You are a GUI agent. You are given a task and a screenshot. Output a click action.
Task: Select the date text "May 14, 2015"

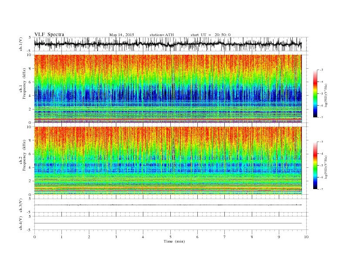pyautogui.click(x=122, y=35)
